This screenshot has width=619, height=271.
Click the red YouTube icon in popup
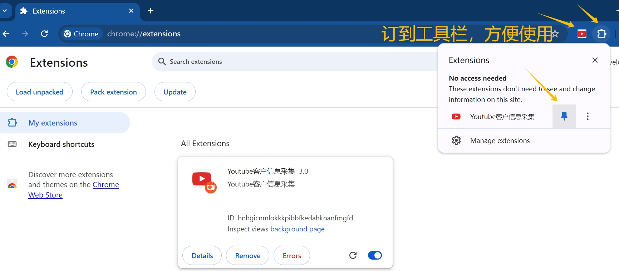click(x=456, y=117)
